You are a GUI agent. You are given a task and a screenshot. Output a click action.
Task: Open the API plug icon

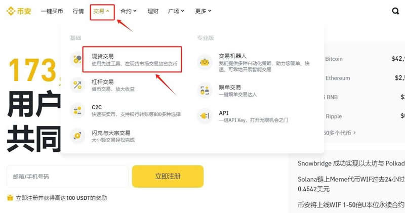click(205, 116)
